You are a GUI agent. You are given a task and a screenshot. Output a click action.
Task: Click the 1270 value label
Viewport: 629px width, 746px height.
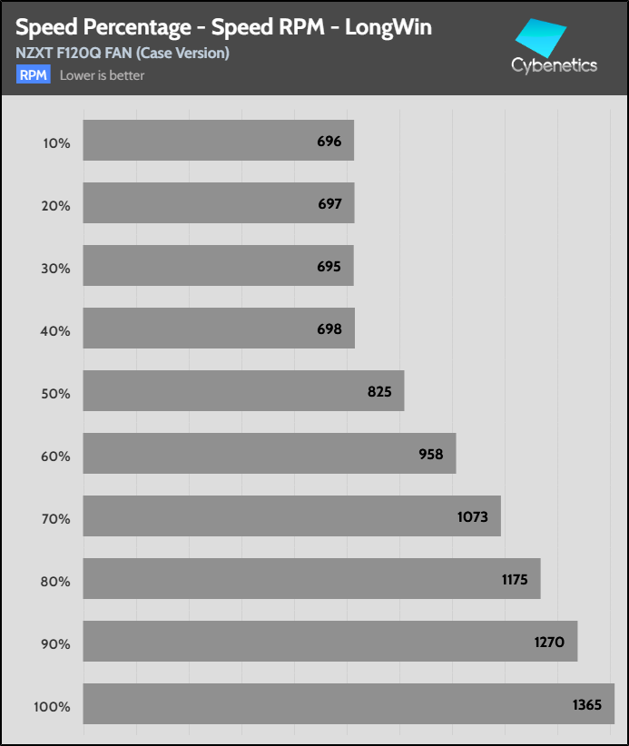(550, 643)
